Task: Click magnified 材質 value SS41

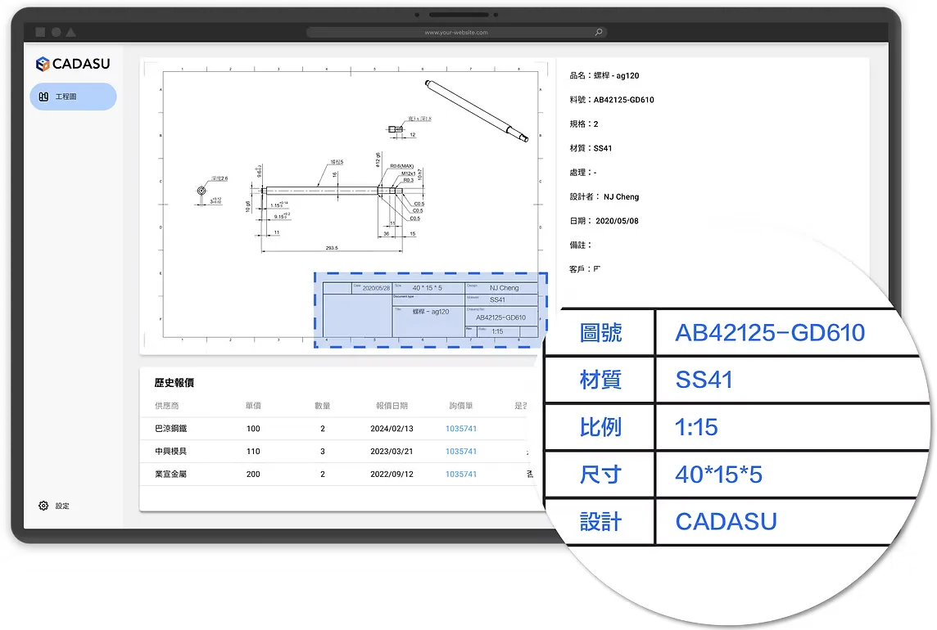Action: click(x=704, y=380)
